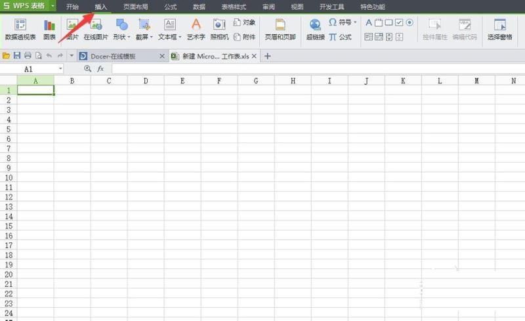Expand the 形状 shapes dropdown
Image resolution: width=525 pixels, height=321 pixels.
(x=129, y=37)
